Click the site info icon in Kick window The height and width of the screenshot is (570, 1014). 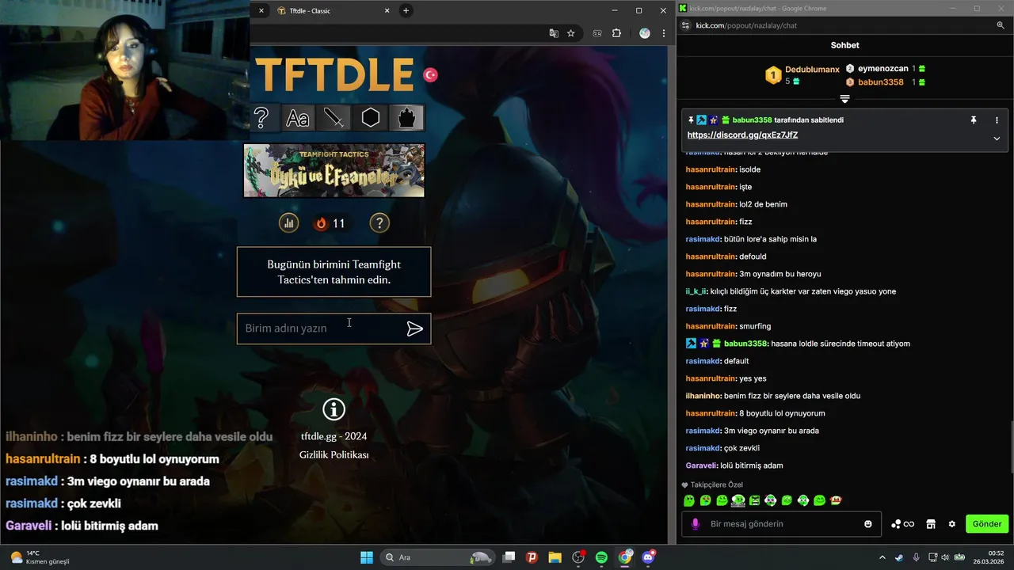(x=685, y=25)
